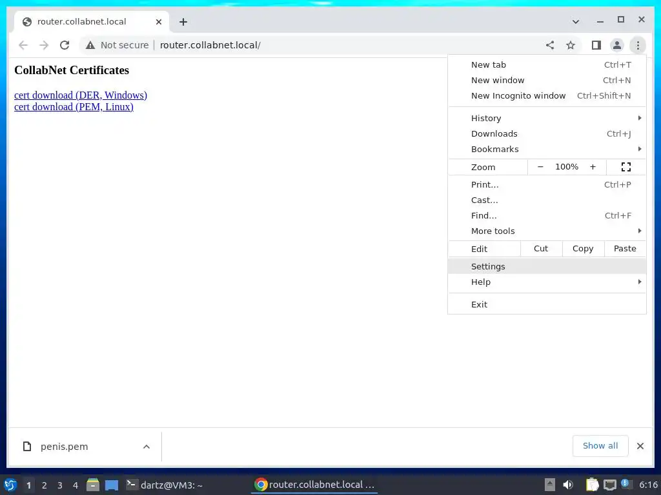Click Chrome taskbar entry router.collabnet.local

(x=314, y=485)
